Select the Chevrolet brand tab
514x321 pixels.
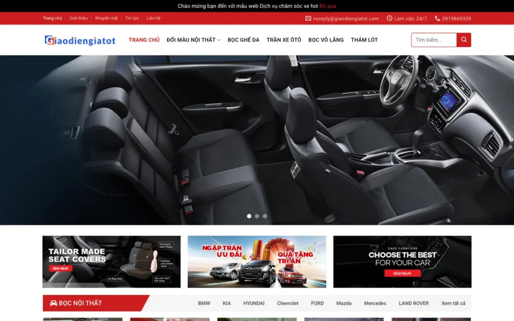(287, 304)
